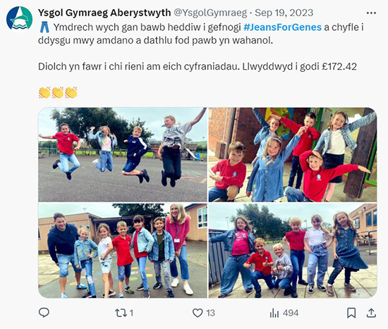Click the 494 views count
Screen dimensions: 388x329
pyautogui.click(x=291, y=314)
